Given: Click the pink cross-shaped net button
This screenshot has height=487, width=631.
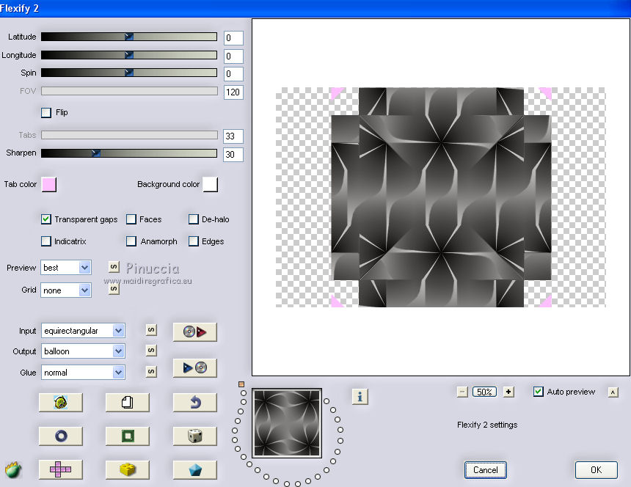Looking at the screenshot, I should [60, 469].
